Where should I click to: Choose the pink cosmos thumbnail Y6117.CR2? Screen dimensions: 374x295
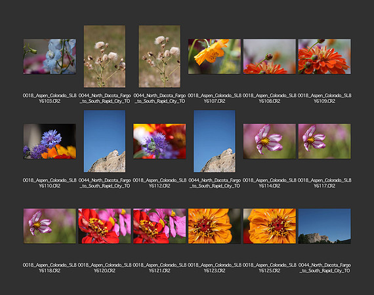(324, 142)
